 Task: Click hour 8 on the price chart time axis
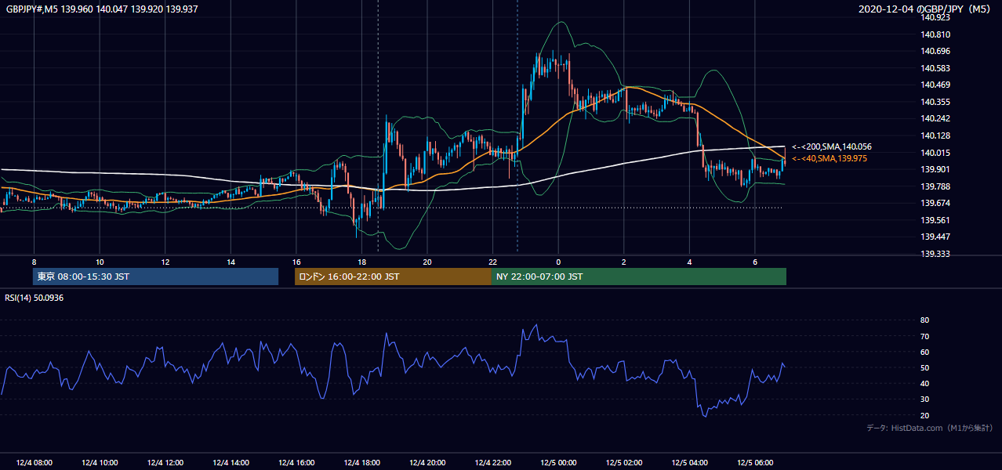pos(34,261)
